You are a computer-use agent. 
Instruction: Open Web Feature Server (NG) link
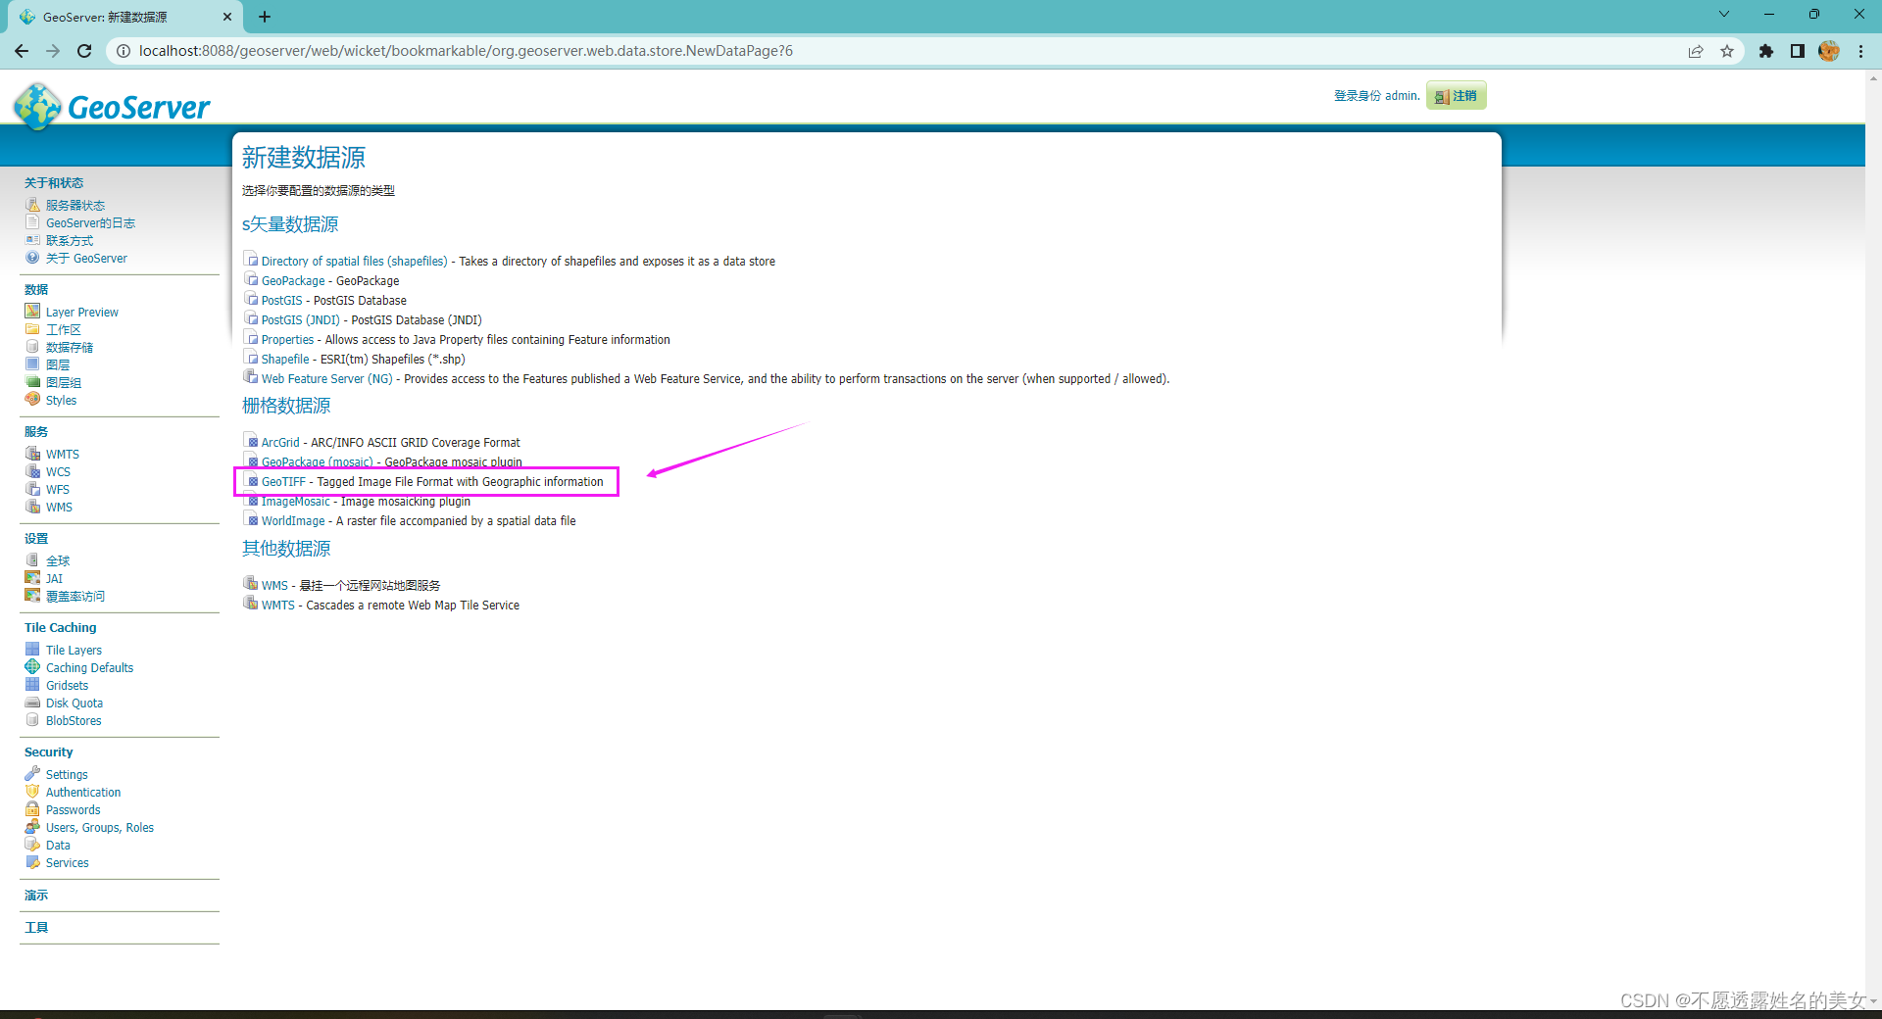coord(326,379)
